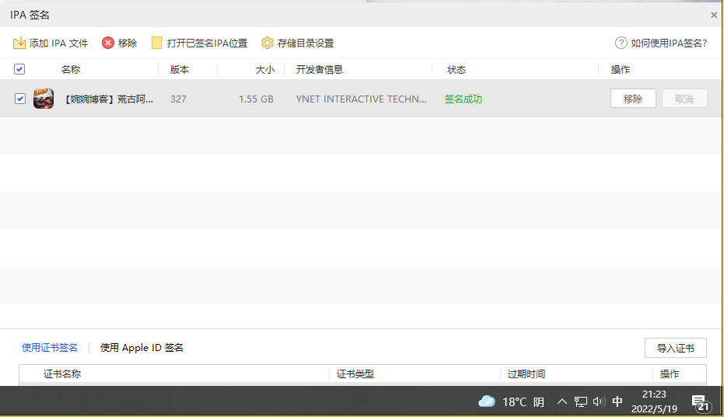Open the notification center icon
The height and width of the screenshot is (417, 724).
(700, 402)
